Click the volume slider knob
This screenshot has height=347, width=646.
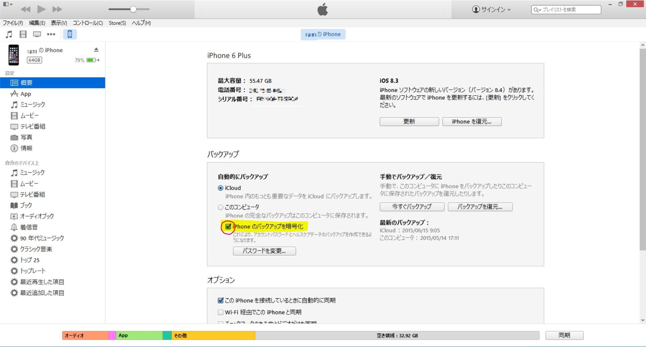coord(133,9)
